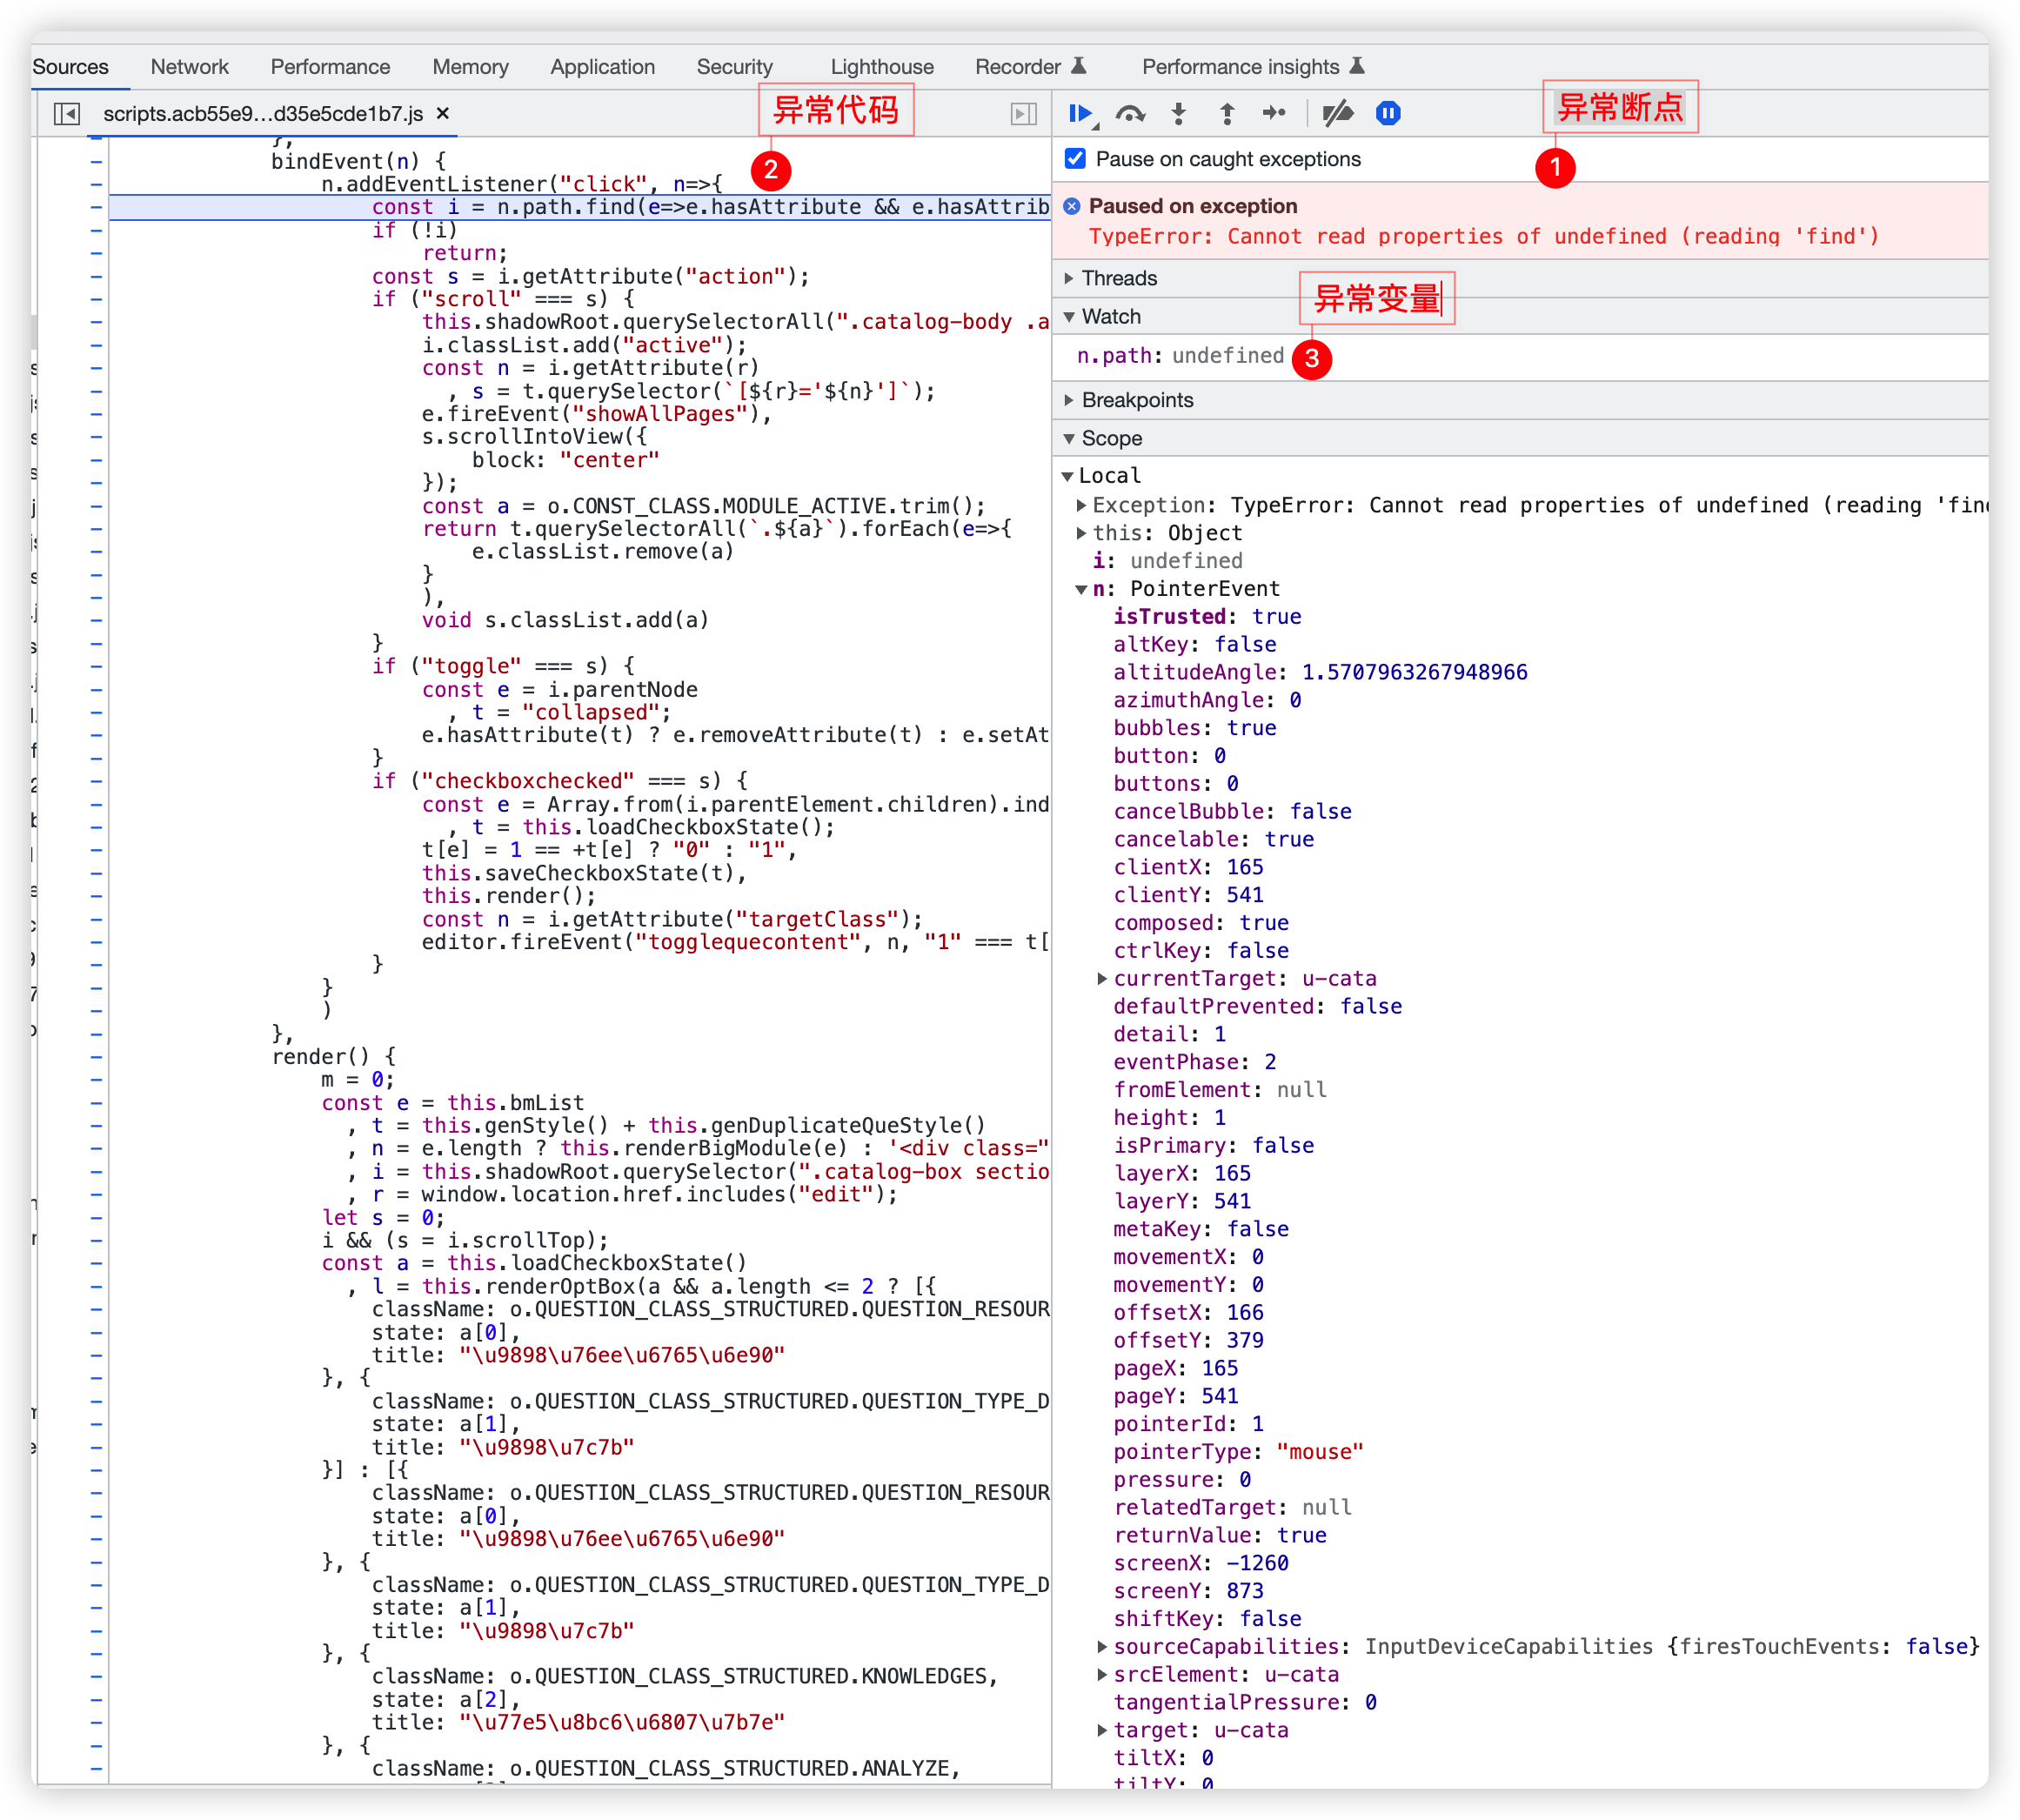Select the cancelBubble: false property
This screenshot has width=2020, height=1820.
[x=1232, y=812]
